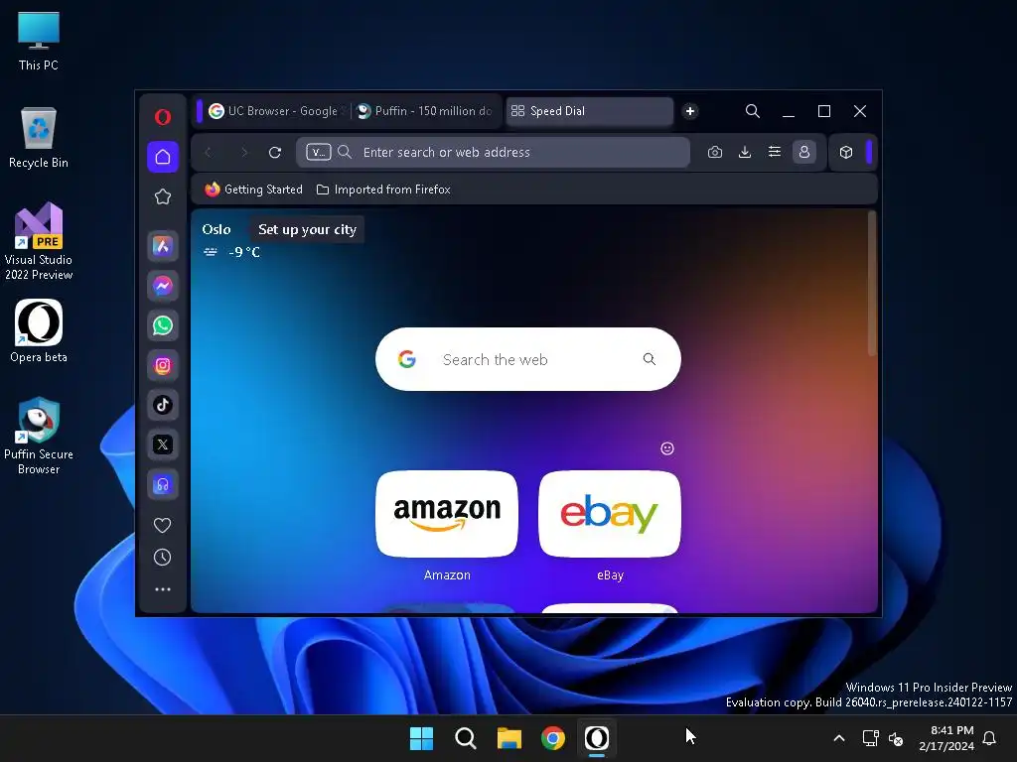The image size is (1017, 762).
Task: Open TikTok in Opera sidebar
Action: pos(163,405)
